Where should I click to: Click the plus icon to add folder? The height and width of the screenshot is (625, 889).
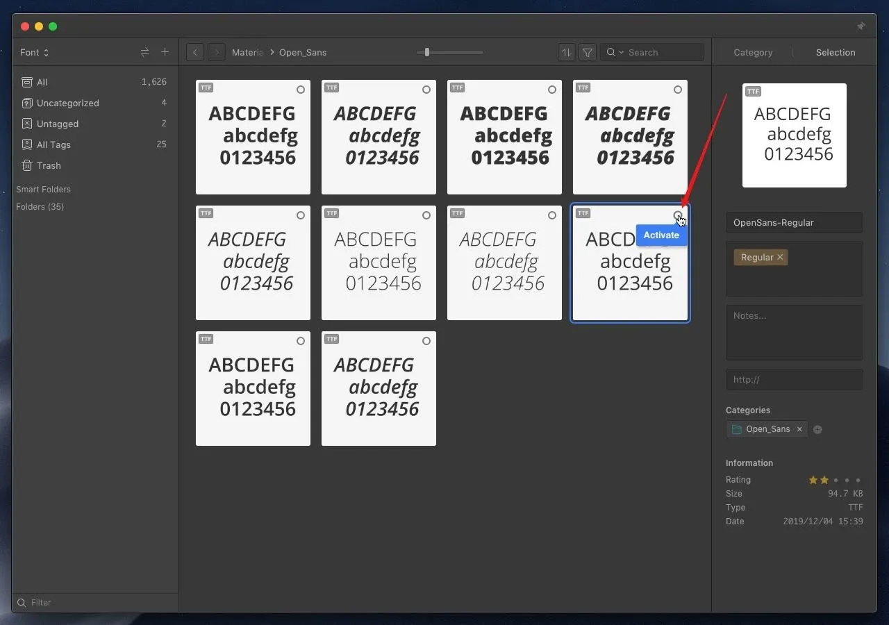[165, 52]
